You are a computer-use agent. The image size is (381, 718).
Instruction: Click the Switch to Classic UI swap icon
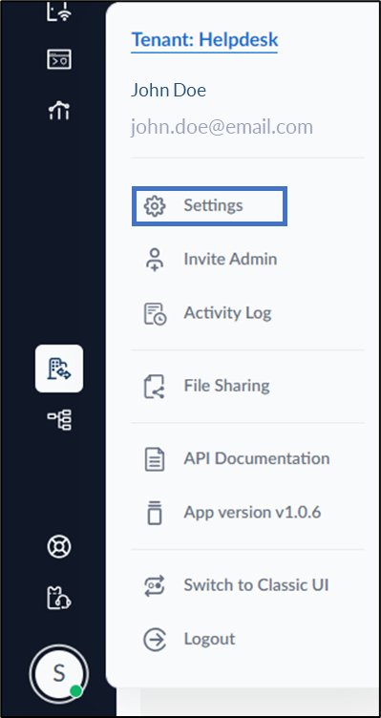pyautogui.click(x=155, y=585)
